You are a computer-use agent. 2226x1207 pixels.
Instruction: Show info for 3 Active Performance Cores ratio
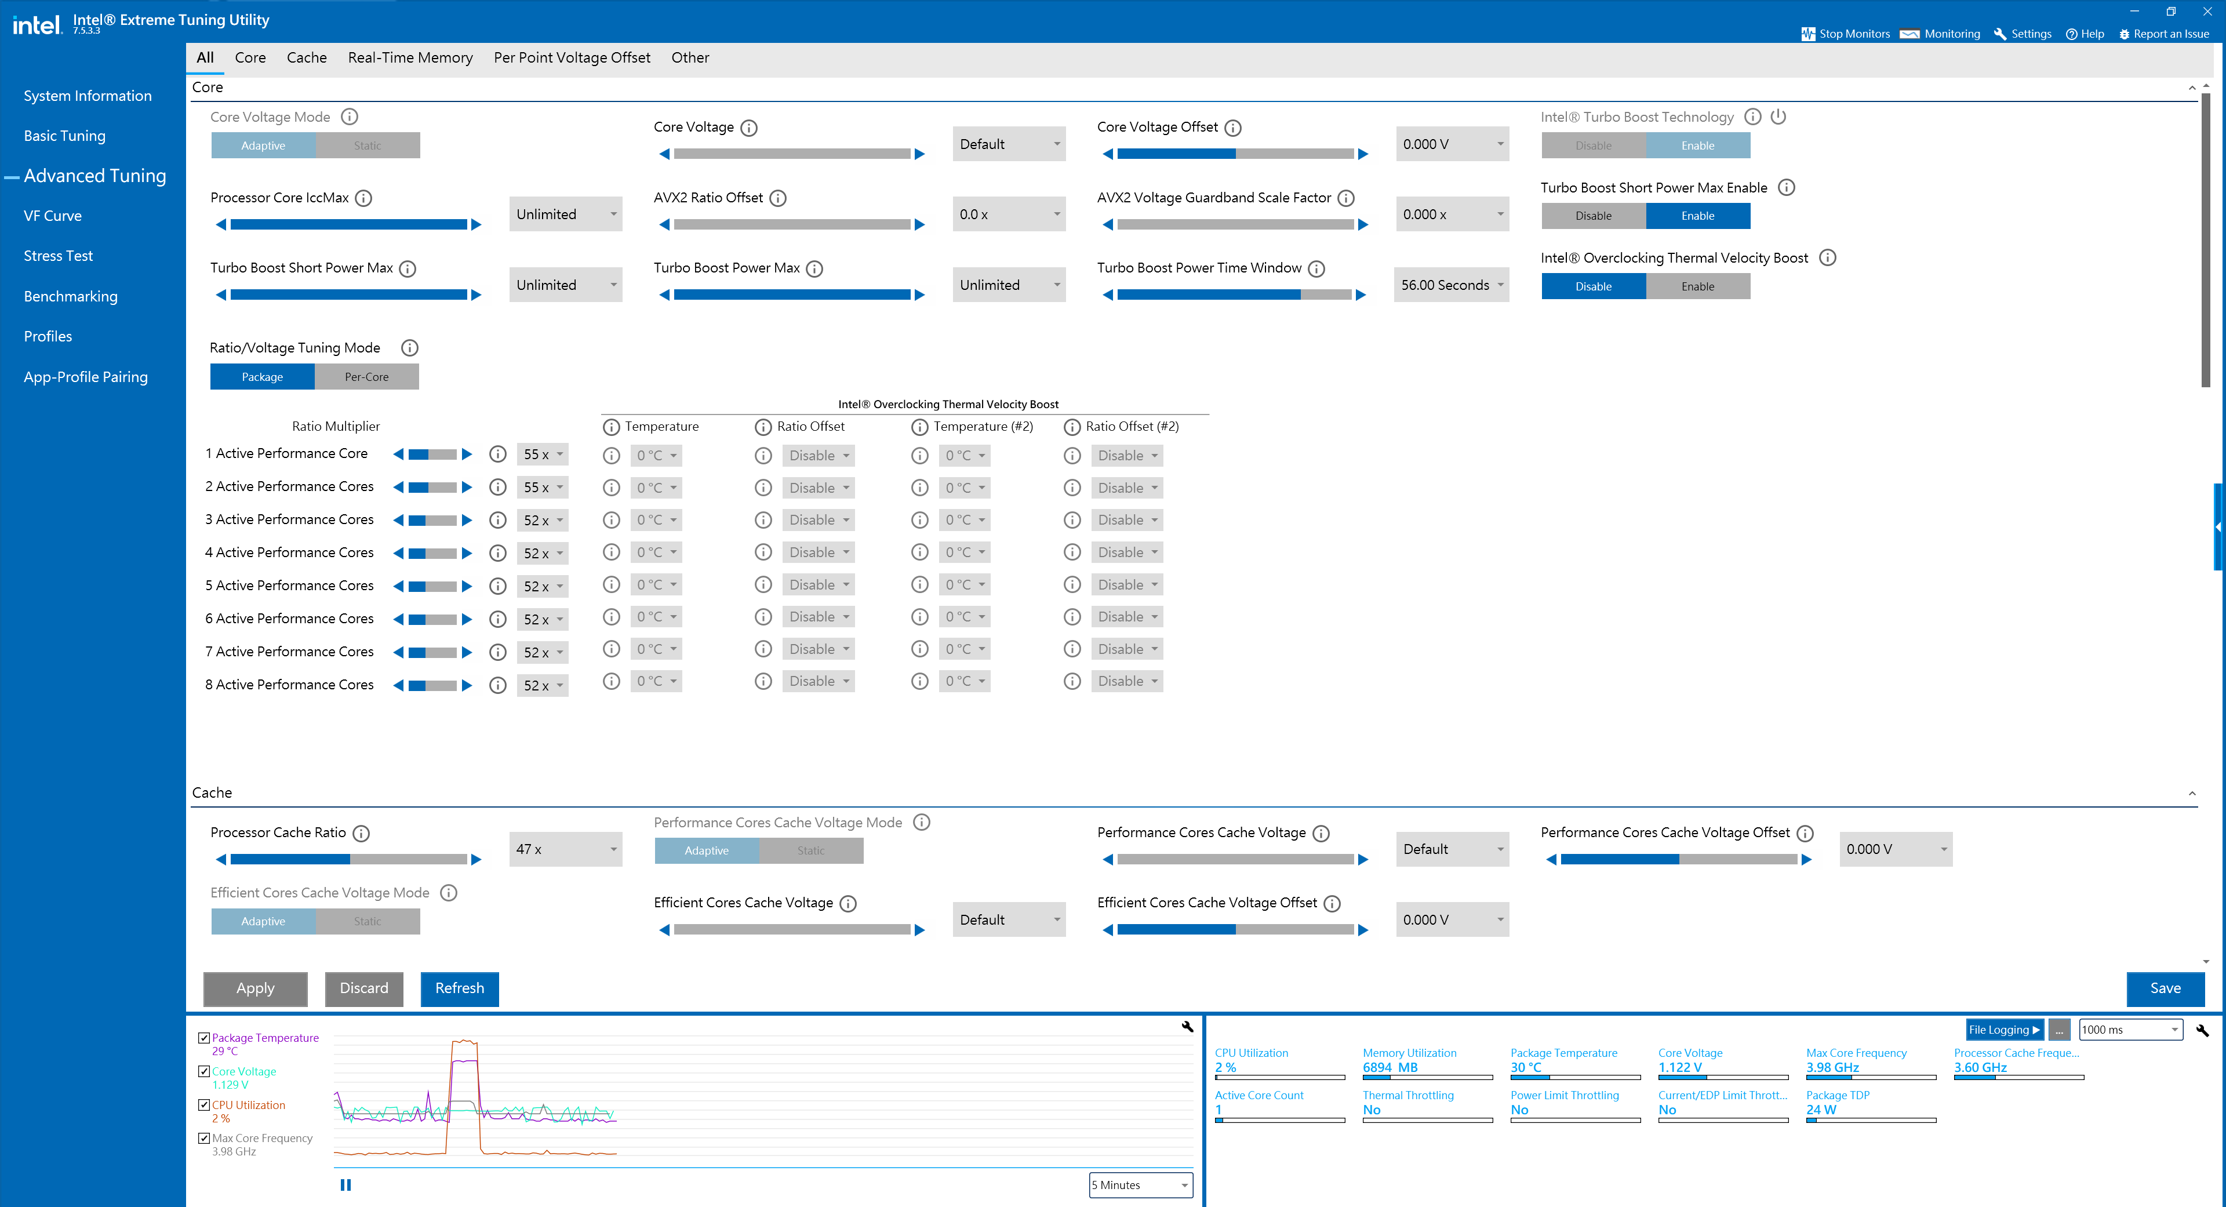[x=498, y=520]
